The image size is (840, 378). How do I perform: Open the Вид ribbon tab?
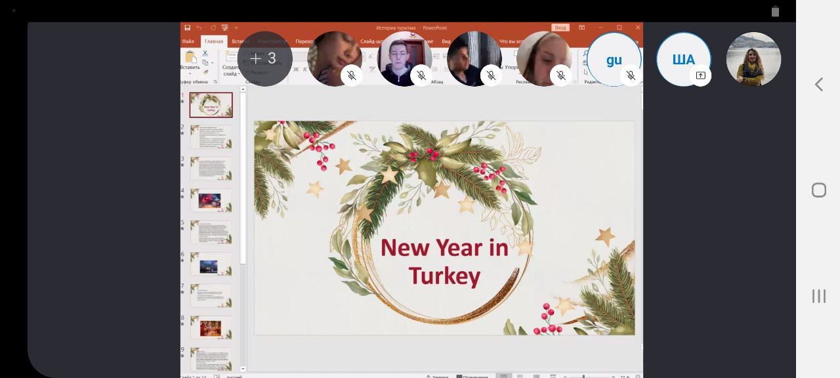tap(446, 41)
